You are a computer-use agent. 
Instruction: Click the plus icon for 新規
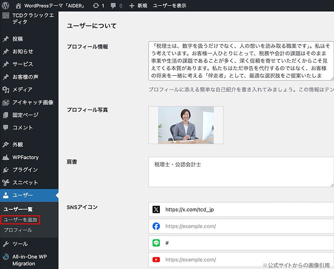pos(132,6)
